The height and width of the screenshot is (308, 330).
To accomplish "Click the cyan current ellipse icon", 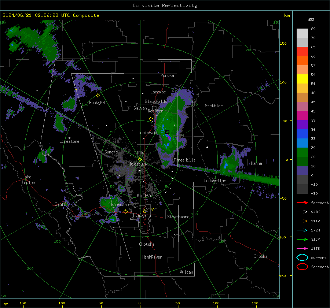I will pos(302,257).
